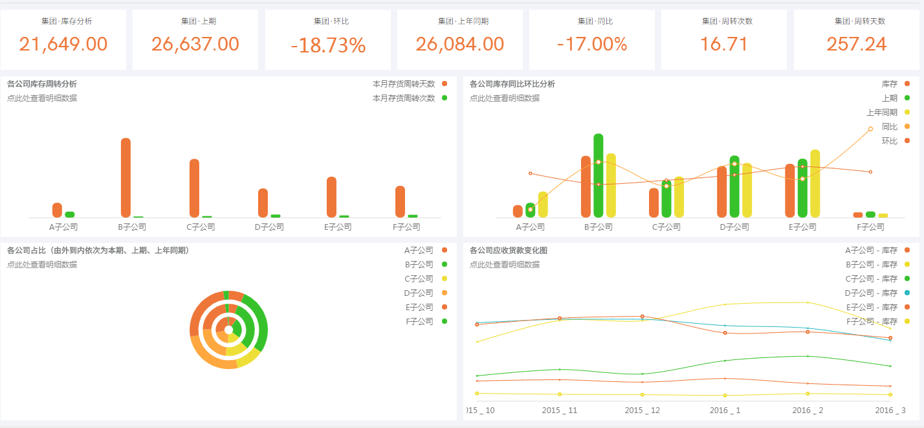924x428 pixels.
Task: Select the 集团·库存分析 KPI card
Action: [63, 39]
